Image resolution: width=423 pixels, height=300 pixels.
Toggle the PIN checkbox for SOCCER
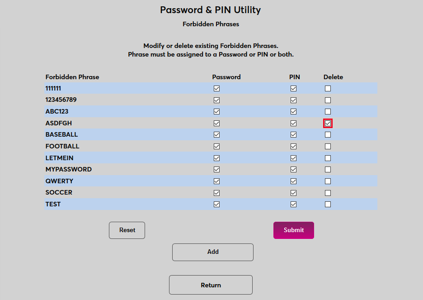pyautogui.click(x=293, y=192)
